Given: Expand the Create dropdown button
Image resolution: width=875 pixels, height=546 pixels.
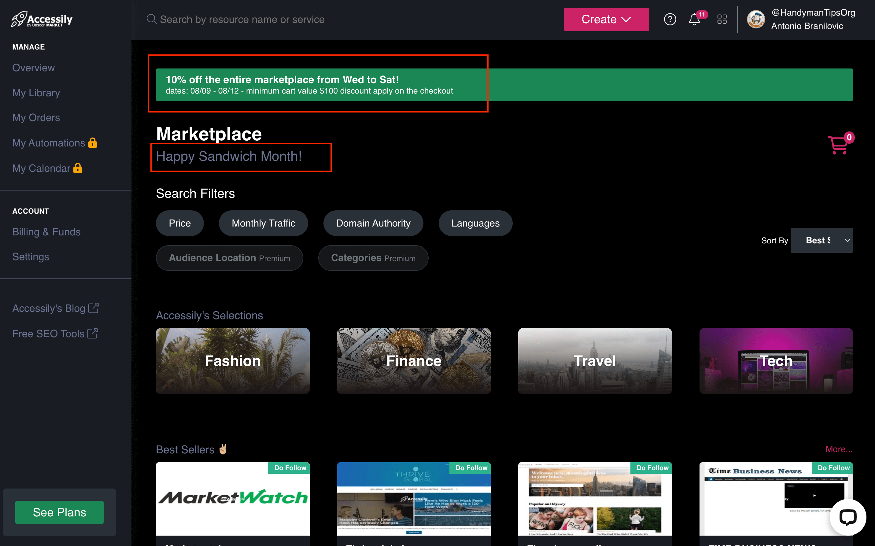Looking at the screenshot, I should 606,19.
